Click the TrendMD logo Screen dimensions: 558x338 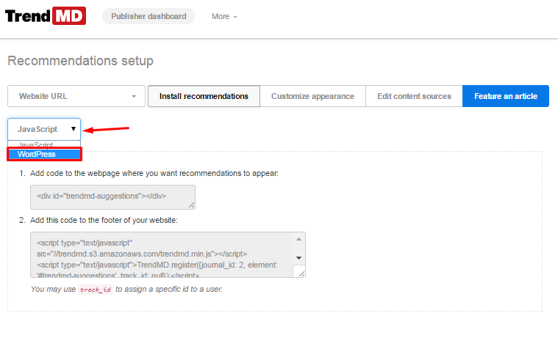[x=45, y=16]
